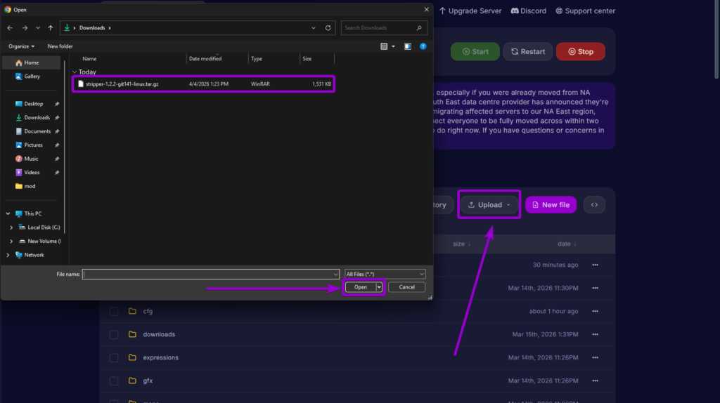Screen dimensions: 720x403
Task: Tick the gfx folder checkbox
Action: coord(114,381)
